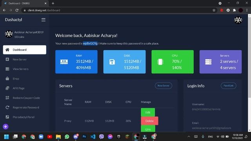This screenshot has width=251, height=141.
Task: Click Delete for the Proxy server
Action: [149, 121]
